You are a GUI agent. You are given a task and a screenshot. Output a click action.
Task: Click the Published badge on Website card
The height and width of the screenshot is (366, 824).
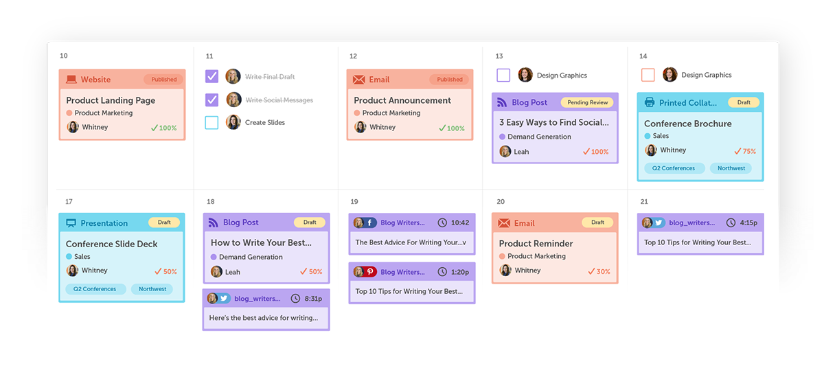point(164,80)
